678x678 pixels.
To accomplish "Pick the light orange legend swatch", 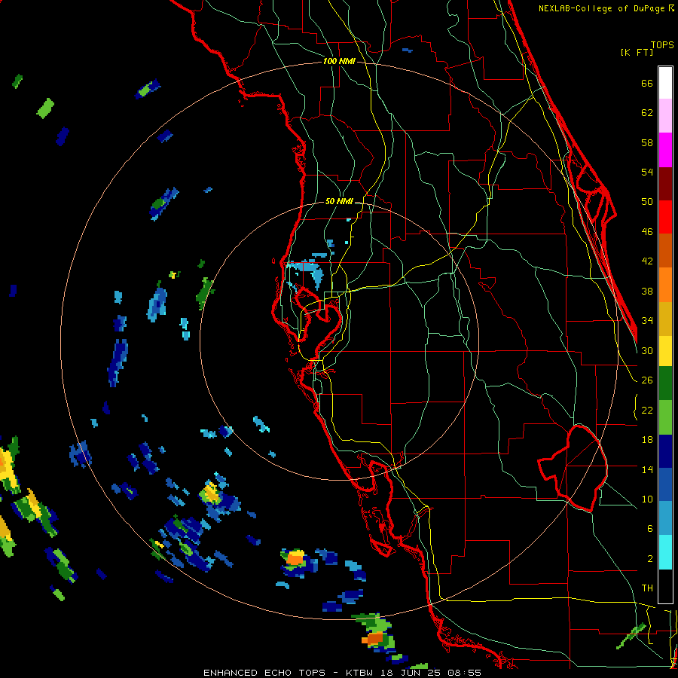I will pos(665,284).
